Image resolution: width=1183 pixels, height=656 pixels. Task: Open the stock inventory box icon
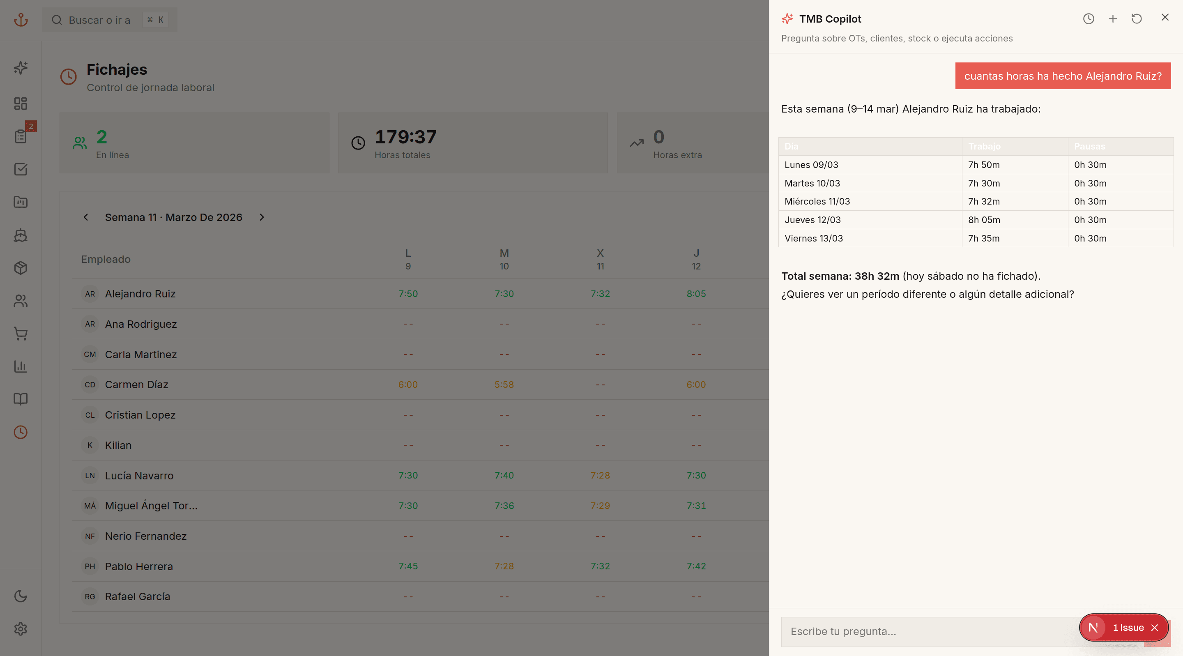click(x=21, y=268)
